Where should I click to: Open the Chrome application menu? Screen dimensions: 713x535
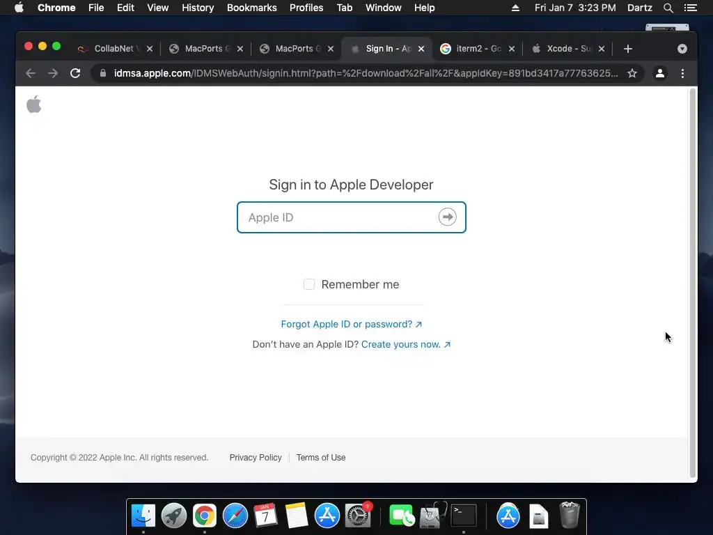56,8
